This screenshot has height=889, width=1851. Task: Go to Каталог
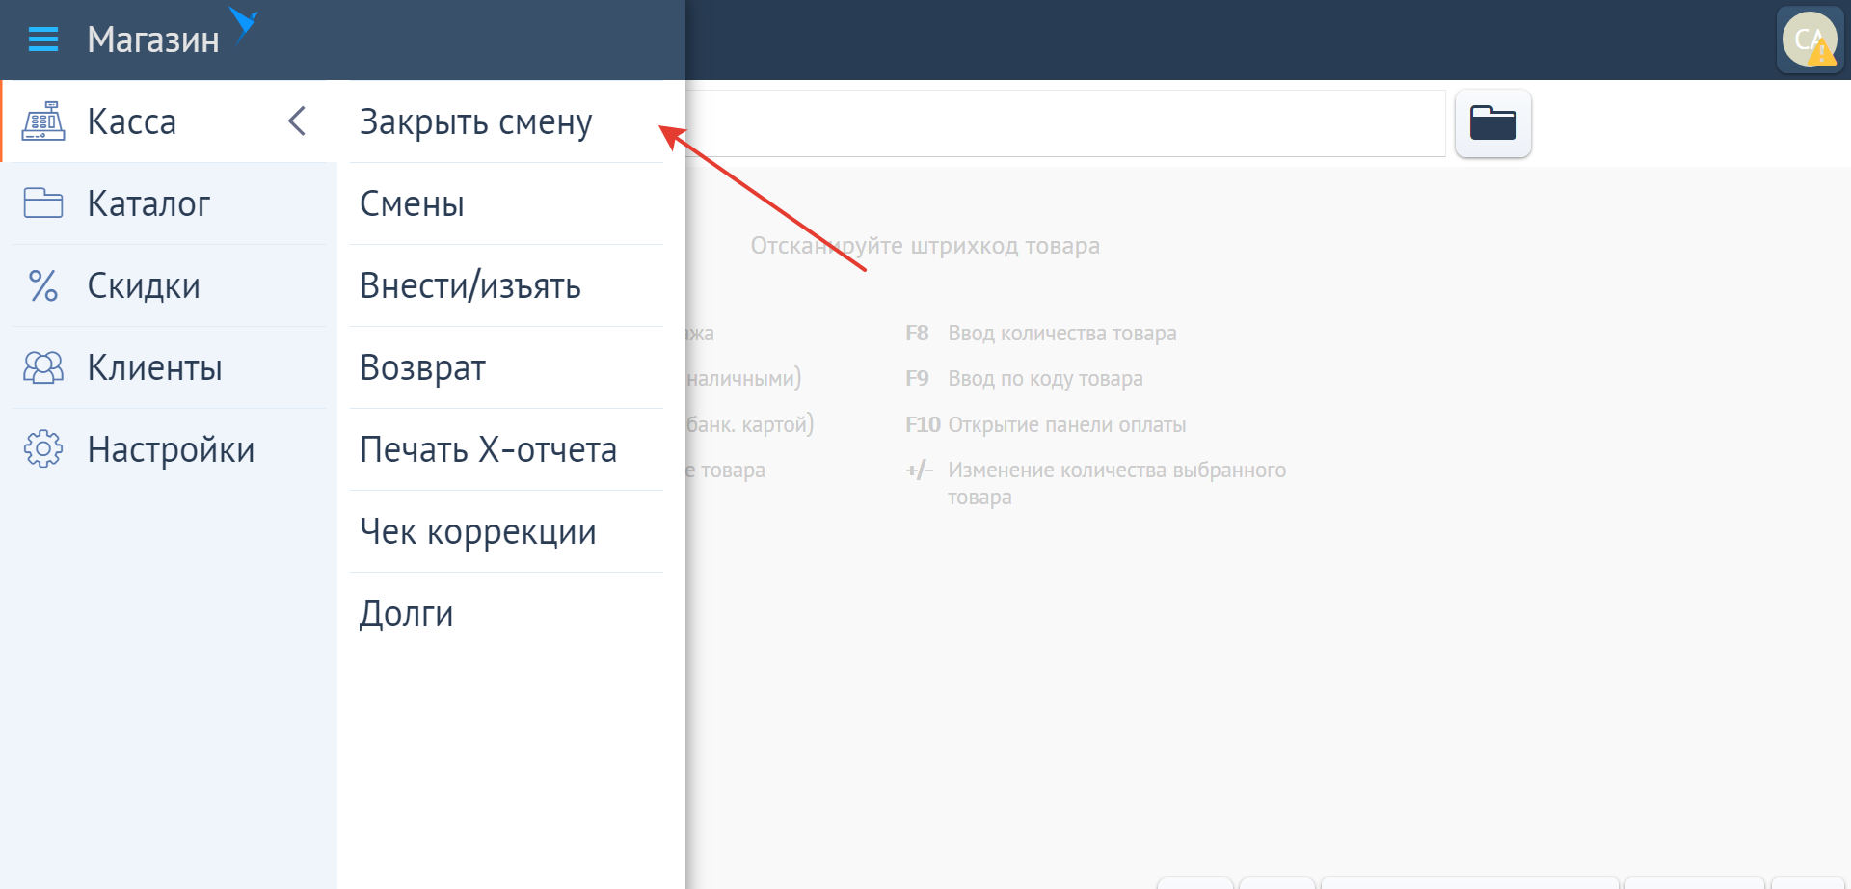pyautogui.click(x=169, y=203)
